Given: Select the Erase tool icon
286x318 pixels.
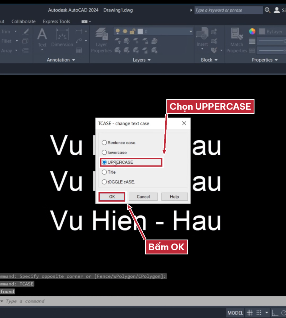Looking at the screenshot, I should click(26, 32).
